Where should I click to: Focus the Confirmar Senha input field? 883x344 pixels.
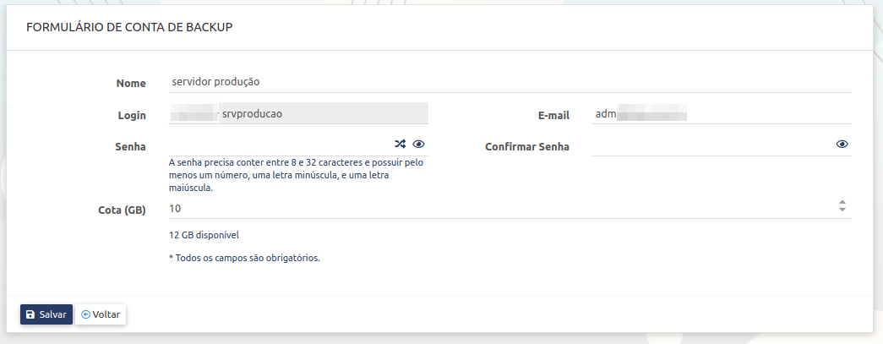[710, 145]
